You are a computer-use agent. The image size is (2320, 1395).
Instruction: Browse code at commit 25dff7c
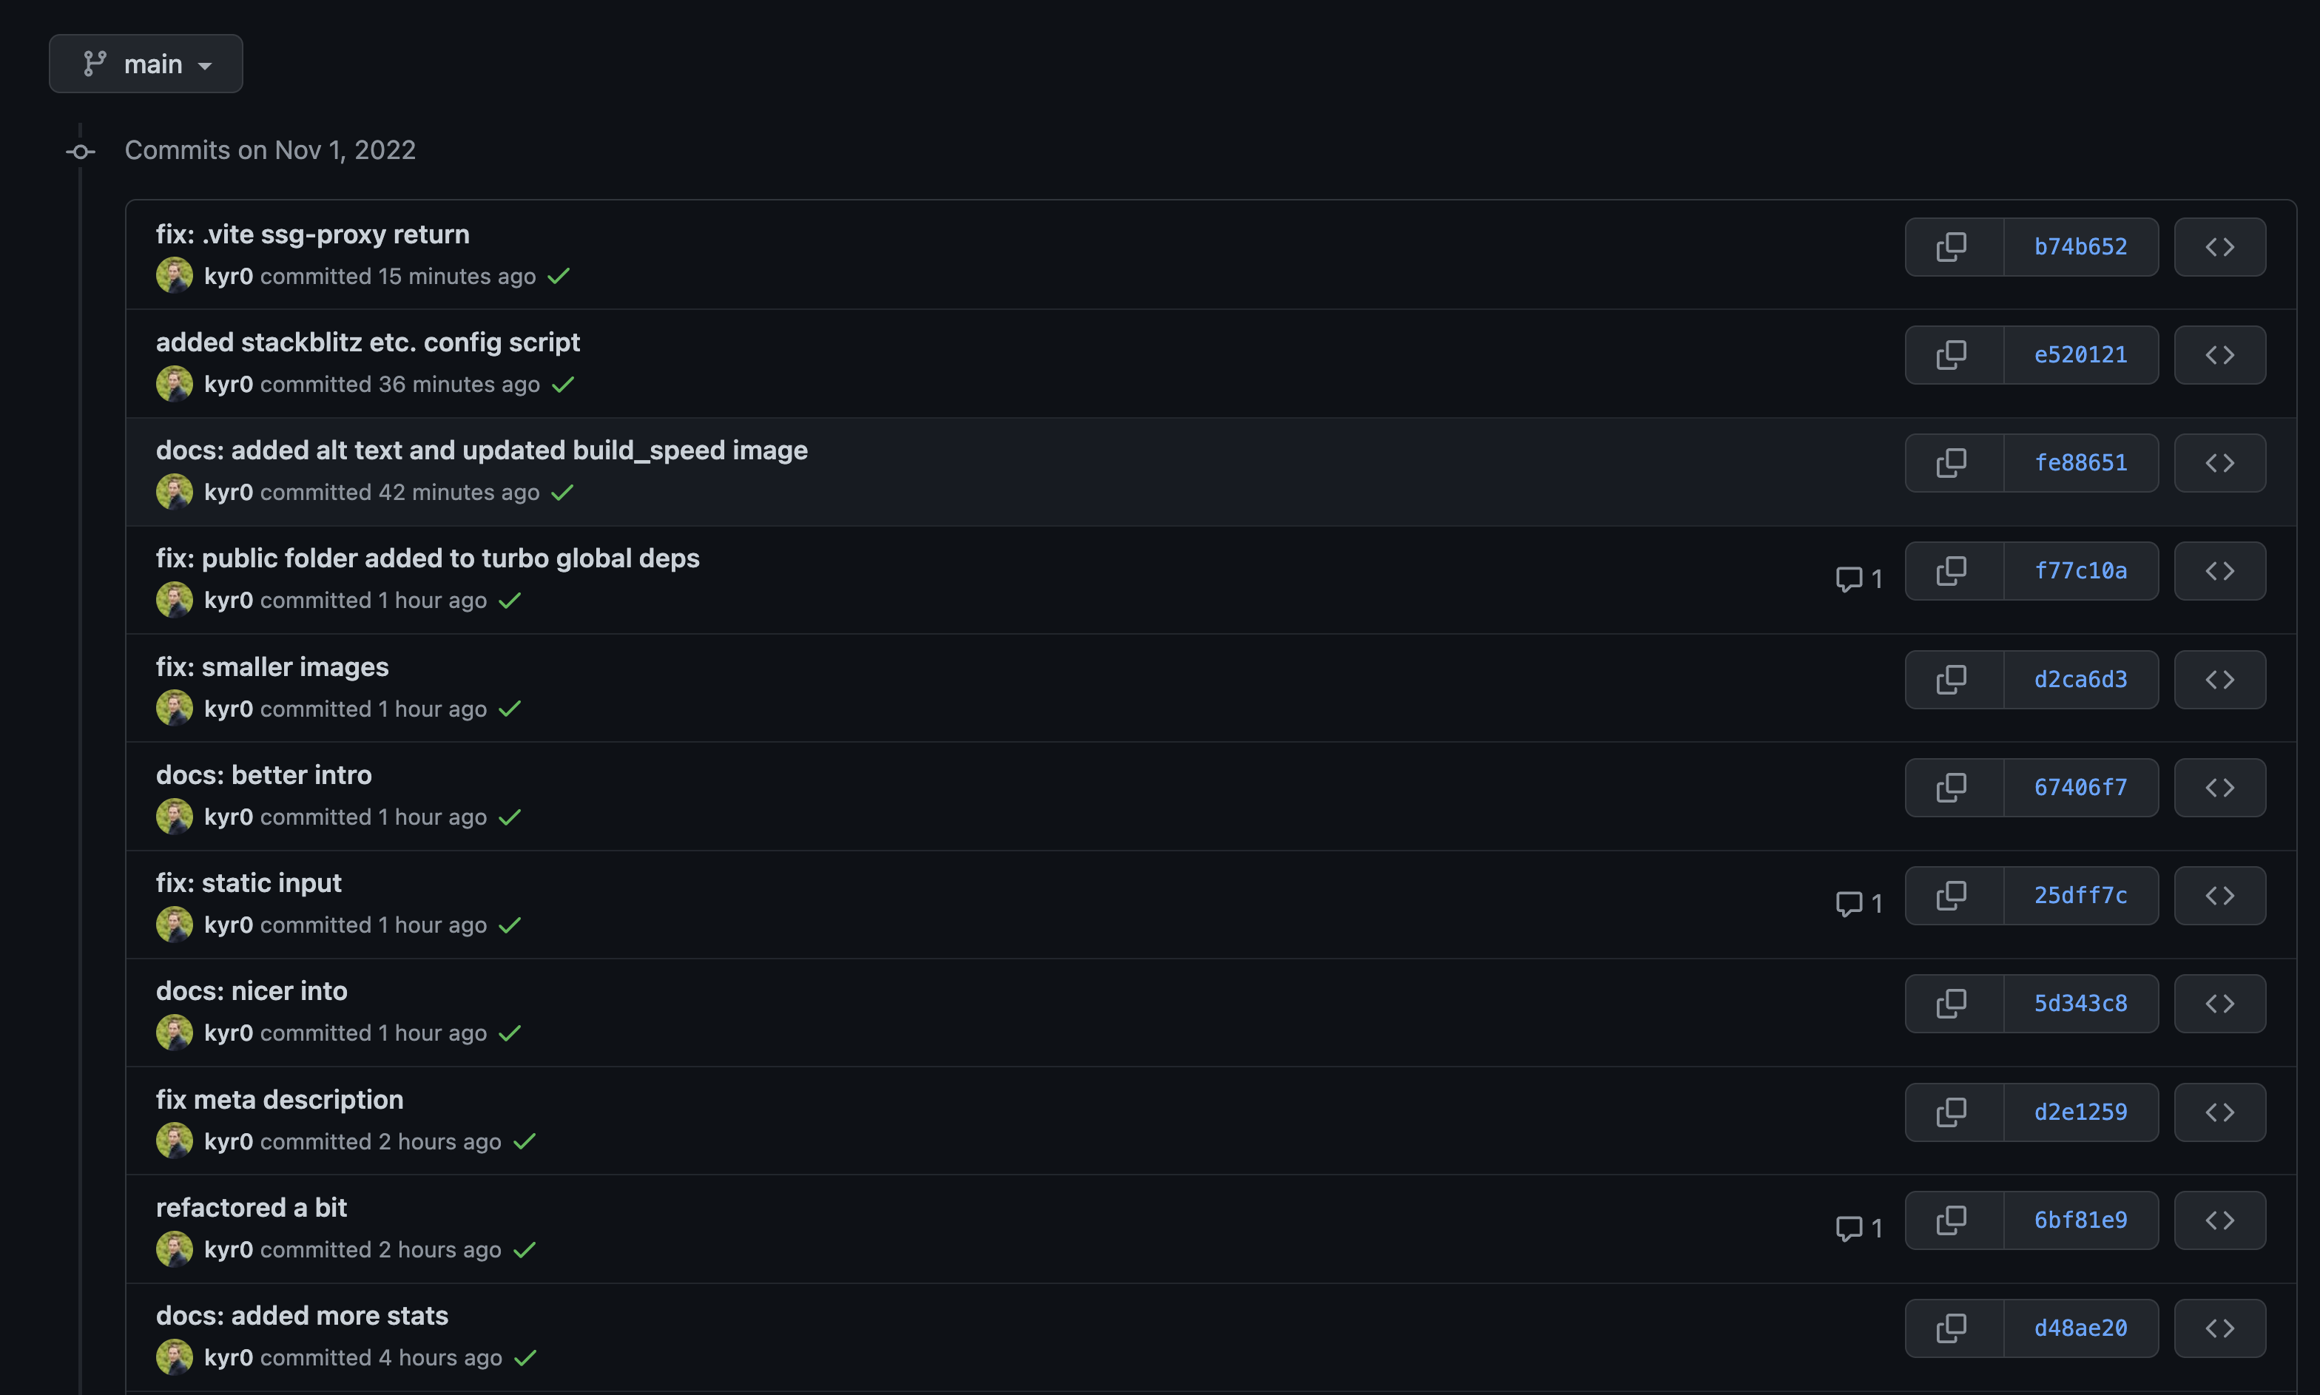2219,895
